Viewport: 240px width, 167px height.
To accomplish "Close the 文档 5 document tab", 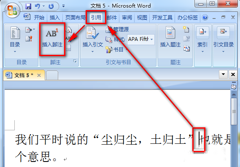I will pos(39,75).
